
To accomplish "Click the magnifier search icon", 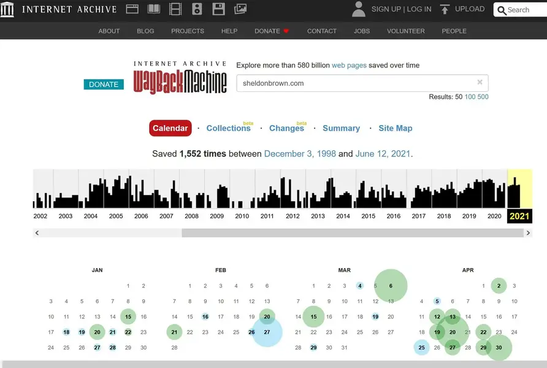I will (x=502, y=10).
